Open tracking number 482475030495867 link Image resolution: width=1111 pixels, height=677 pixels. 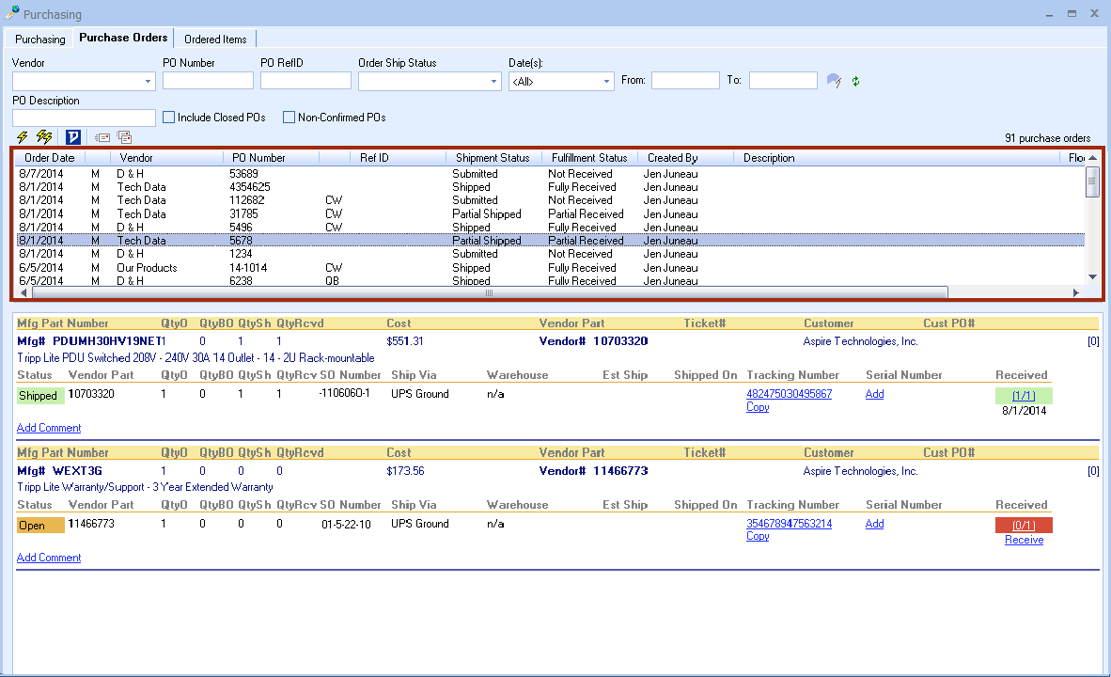tap(789, 394)
